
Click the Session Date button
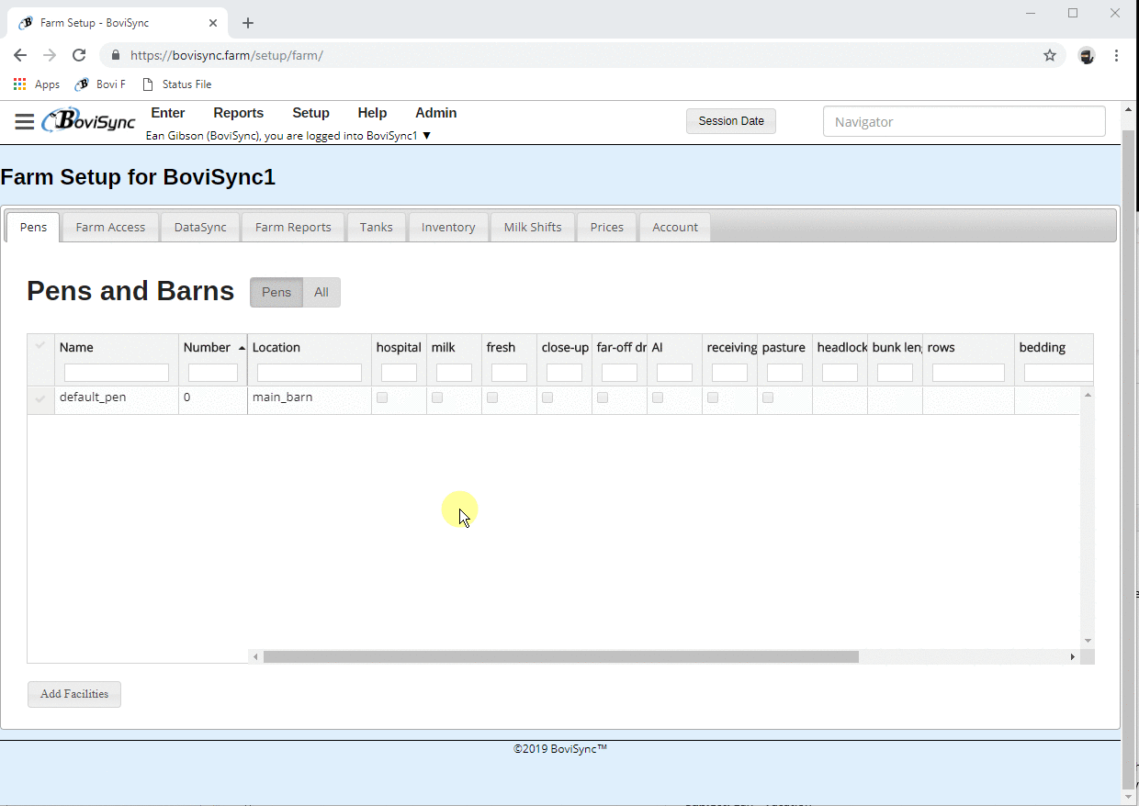[731, 121]
